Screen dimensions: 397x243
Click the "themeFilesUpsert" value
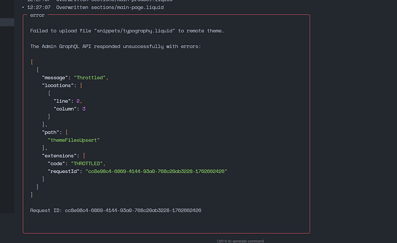[x=74, y=140]
